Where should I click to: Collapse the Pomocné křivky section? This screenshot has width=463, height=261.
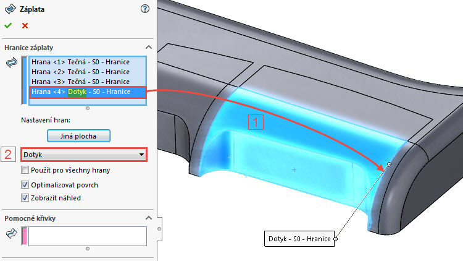[149, 218]
